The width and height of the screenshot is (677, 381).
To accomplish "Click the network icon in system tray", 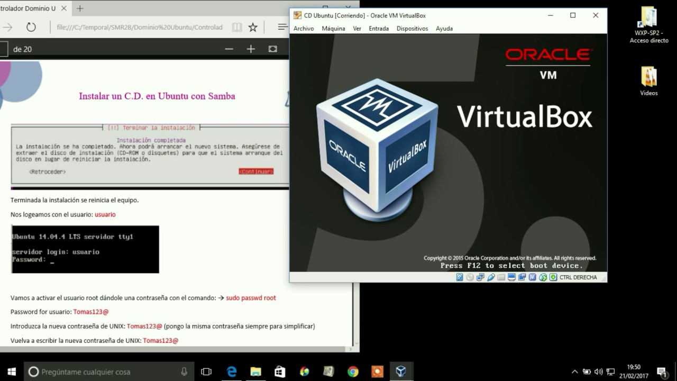I will pyautogui.click(x=610, y=371).
